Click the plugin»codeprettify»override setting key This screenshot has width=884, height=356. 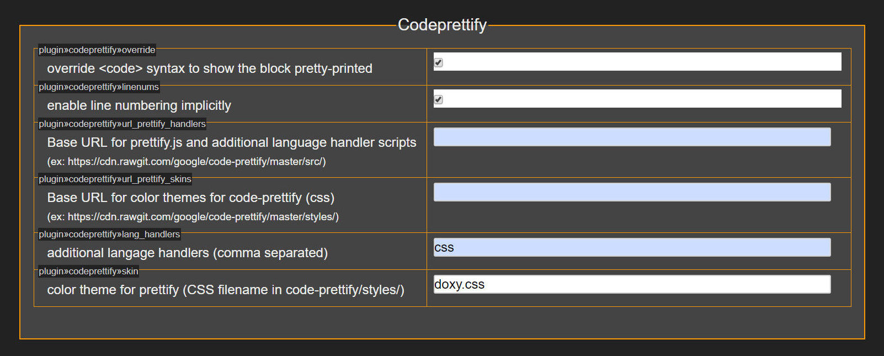pos(97,50)
